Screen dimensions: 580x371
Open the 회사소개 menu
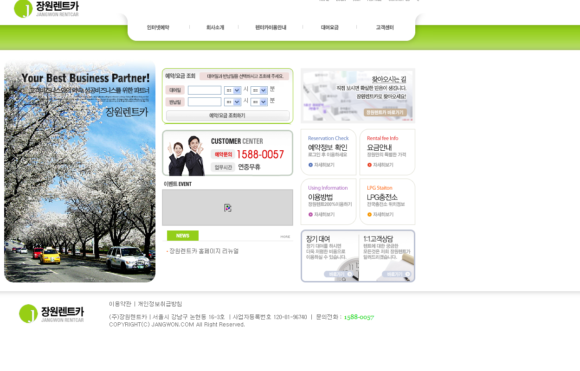coord(215,27)
